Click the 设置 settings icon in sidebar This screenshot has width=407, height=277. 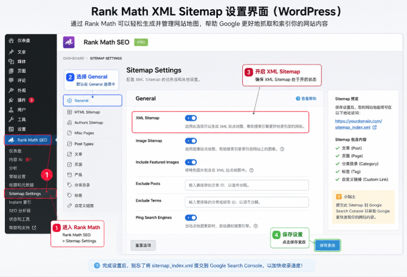[11, 129]
